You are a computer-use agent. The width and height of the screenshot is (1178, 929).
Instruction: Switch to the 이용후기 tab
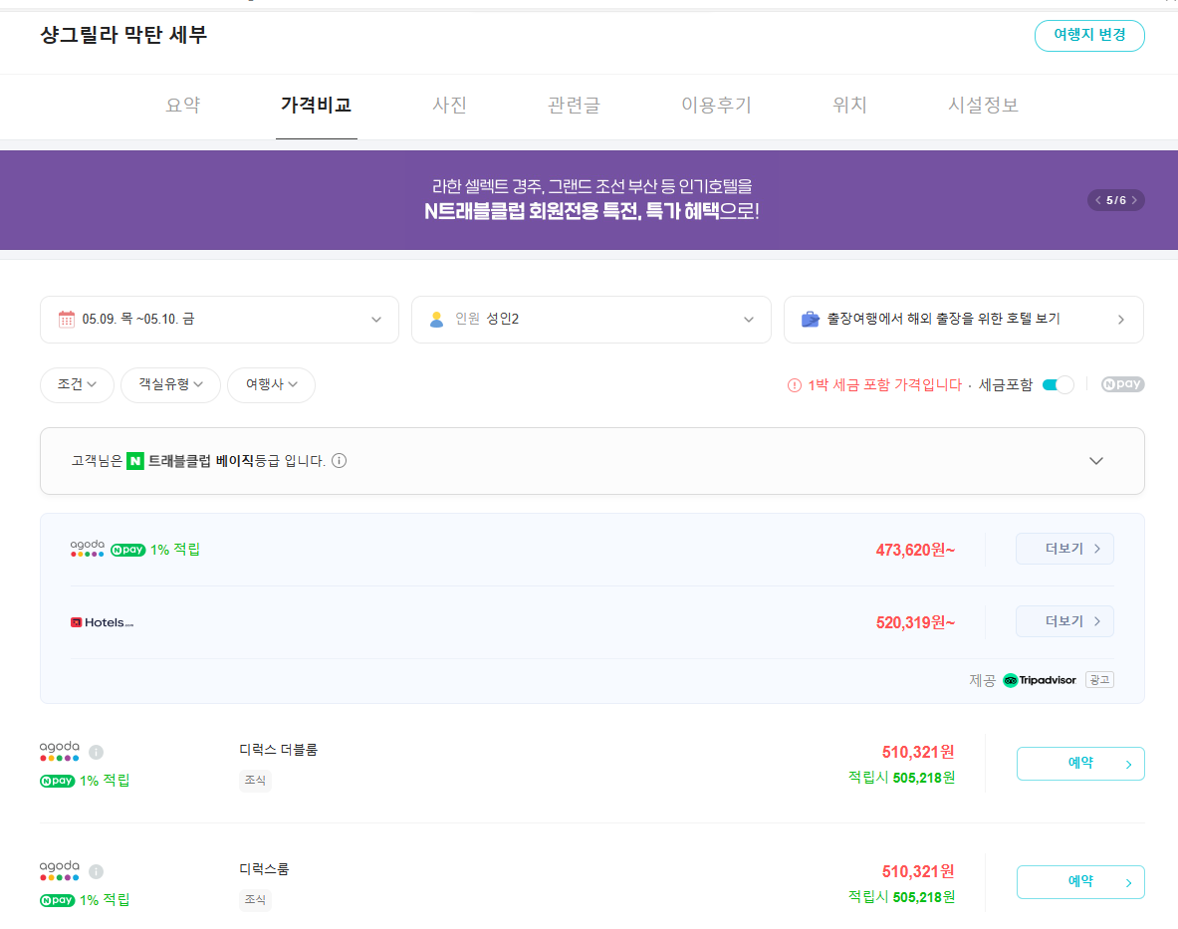pyautogui.click(x=717, y=106)
